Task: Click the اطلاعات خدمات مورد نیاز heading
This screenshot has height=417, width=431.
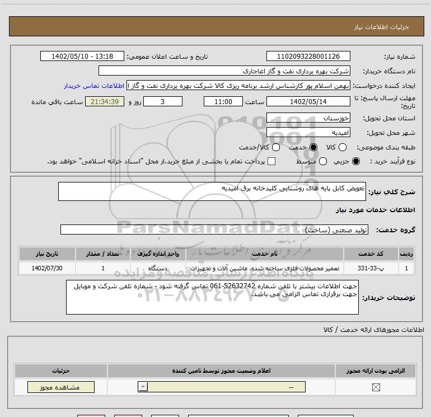Action: (x=375, y=210)
